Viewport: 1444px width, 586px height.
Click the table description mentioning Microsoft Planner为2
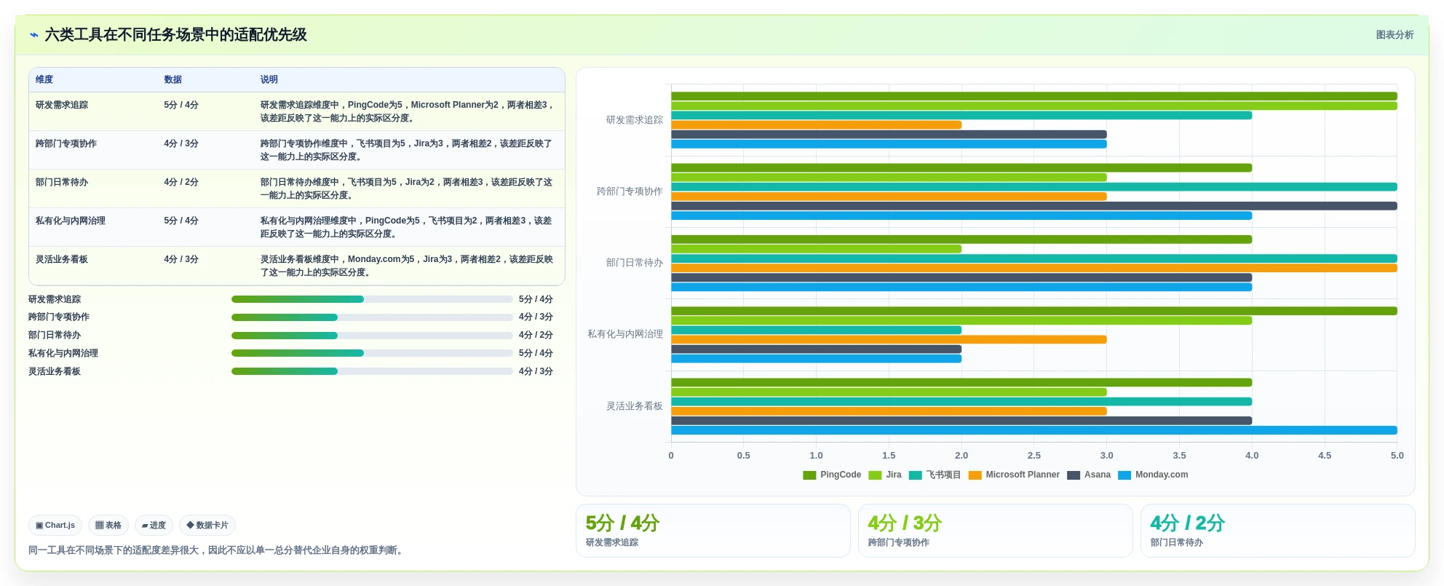[x=408, y=111]
